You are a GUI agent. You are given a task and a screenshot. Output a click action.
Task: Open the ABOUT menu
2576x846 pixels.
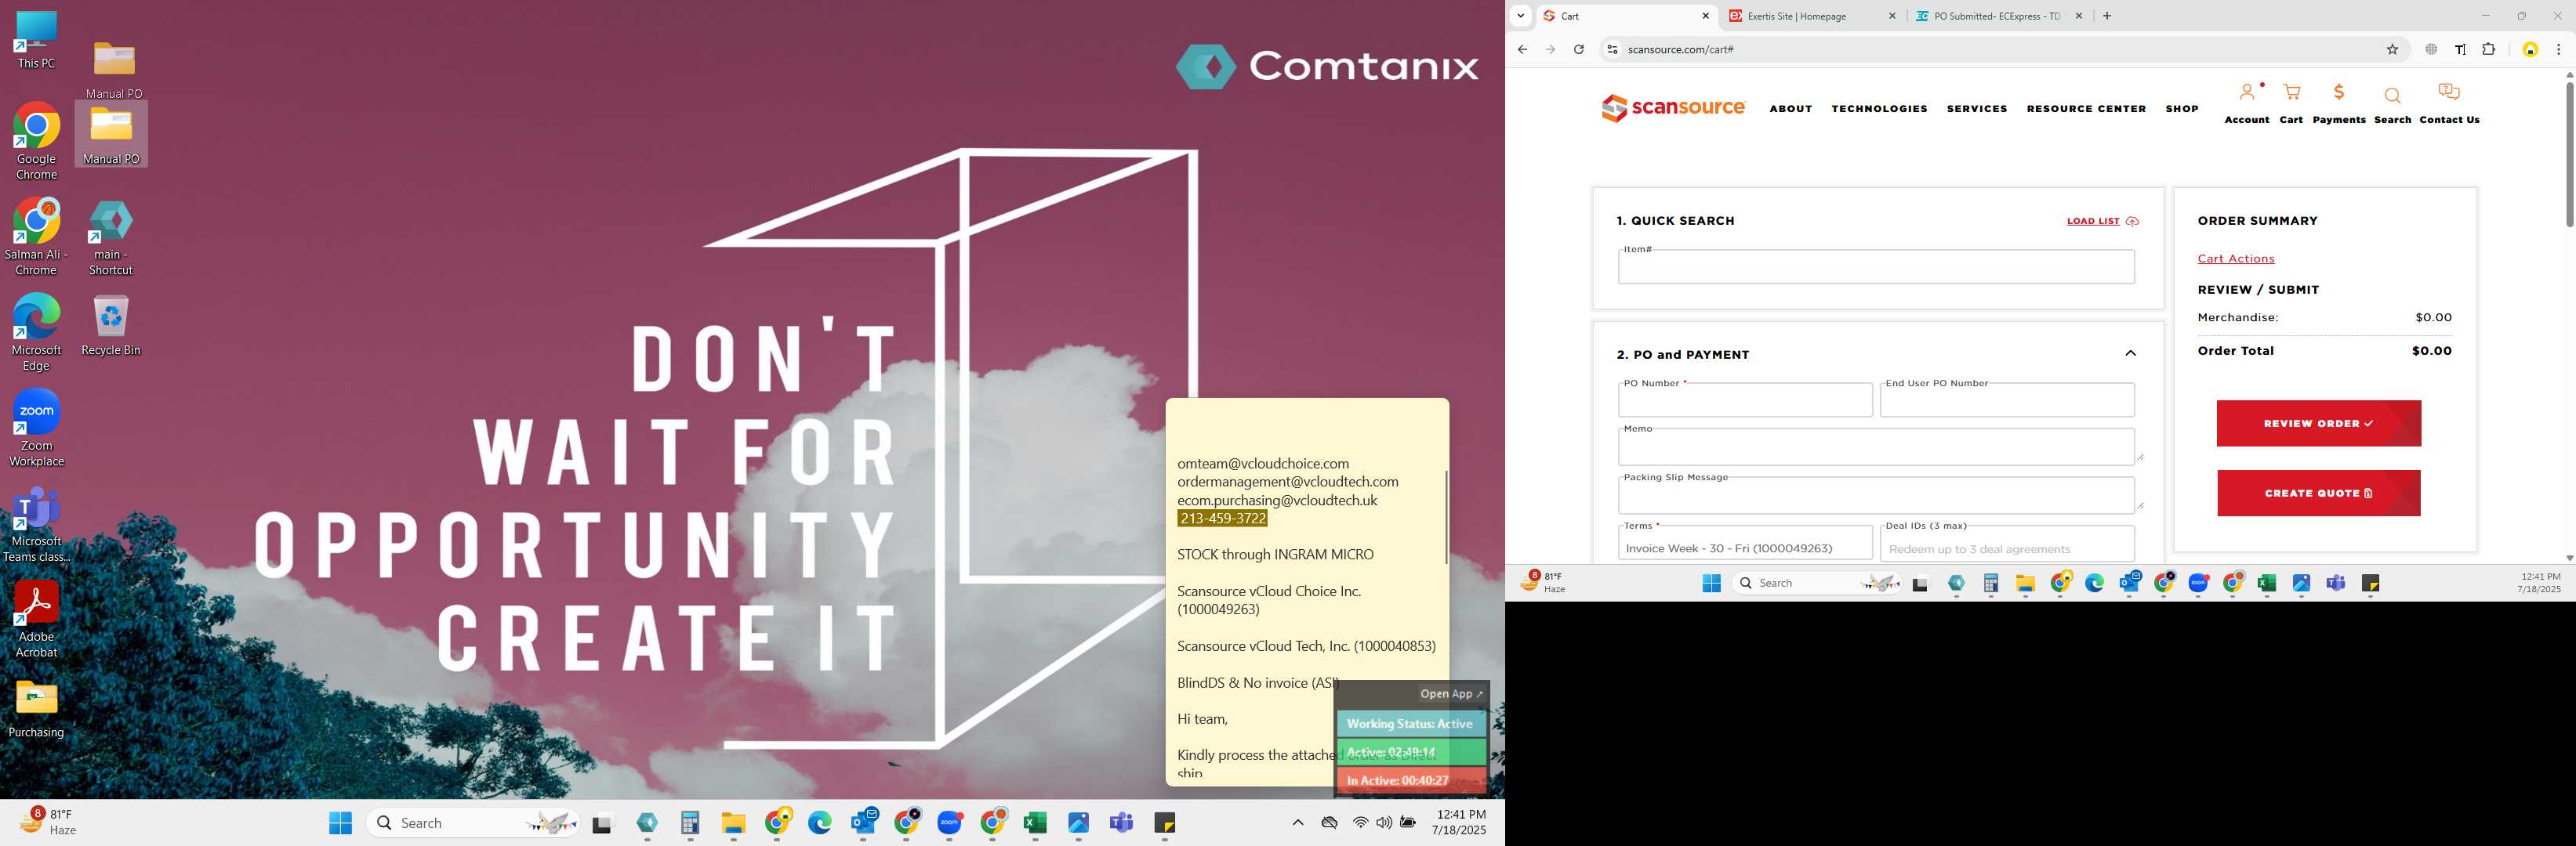pos(1790,109)
